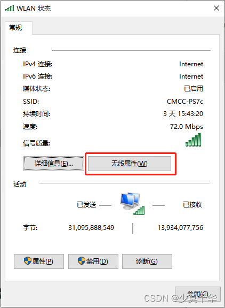The image size is (225, 308).
Task: Click the shield icon on 属性(P) button
Action: pos(28,261)
